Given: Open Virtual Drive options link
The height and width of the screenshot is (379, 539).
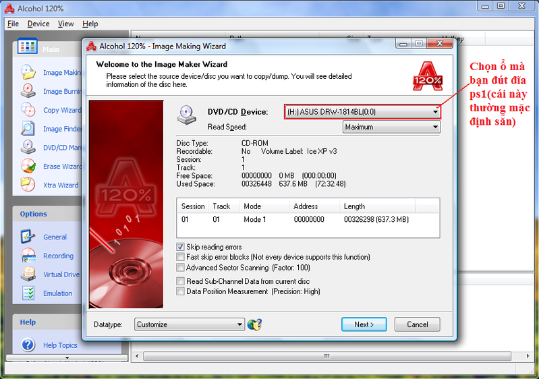Looking at the screenshot, I should pos(61,274).
